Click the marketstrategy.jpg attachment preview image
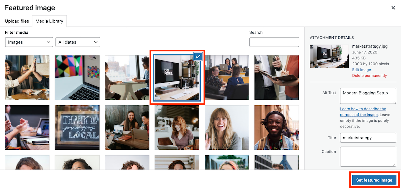 tap(329, 56)
